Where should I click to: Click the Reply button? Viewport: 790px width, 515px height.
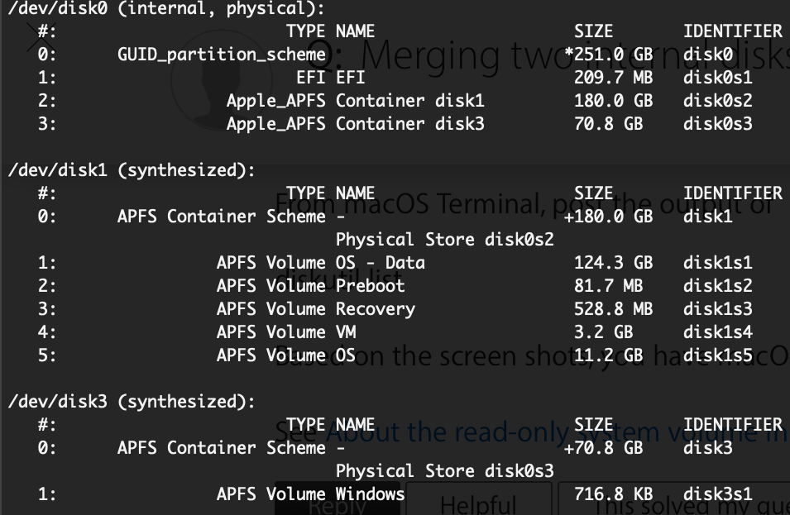tap(337, 508)
